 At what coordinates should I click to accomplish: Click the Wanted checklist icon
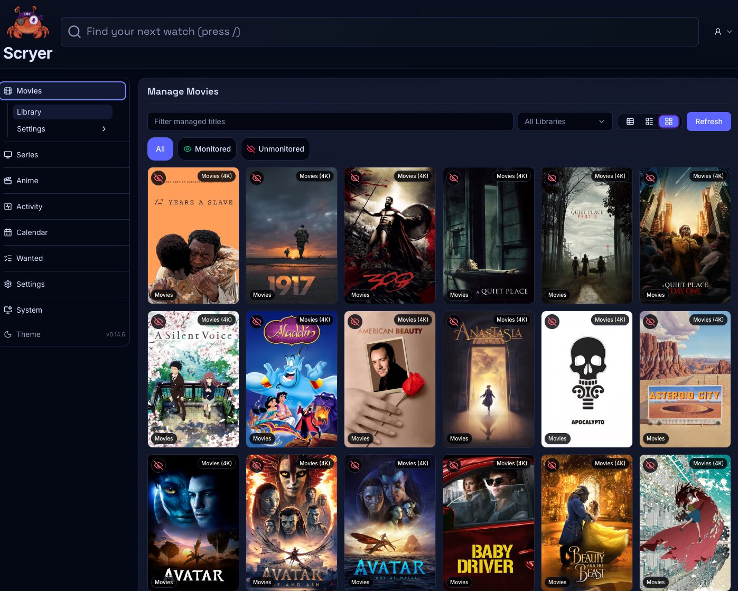click(8, 258)
